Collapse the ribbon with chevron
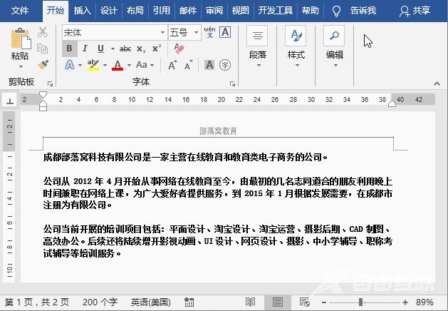The image size is (448, 311). tap(437, 83)
